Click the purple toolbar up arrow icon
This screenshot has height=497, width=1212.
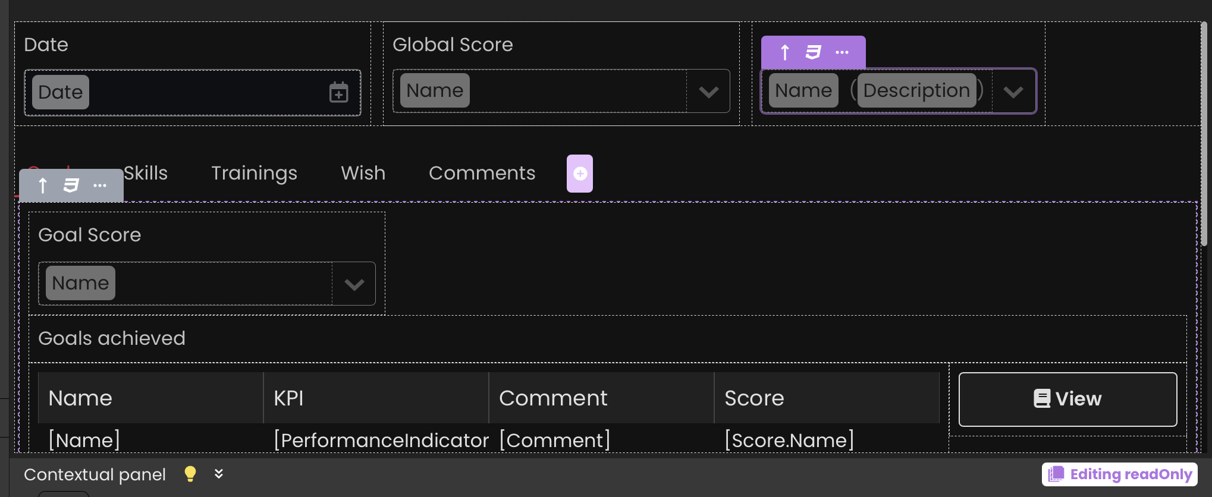[x=785, y=52]
